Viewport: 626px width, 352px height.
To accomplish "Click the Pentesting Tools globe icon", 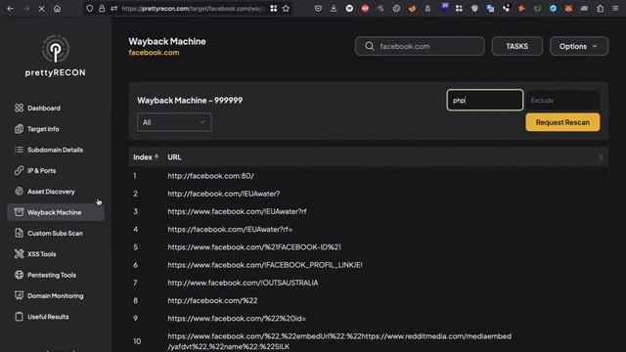I will pos(19,275).
